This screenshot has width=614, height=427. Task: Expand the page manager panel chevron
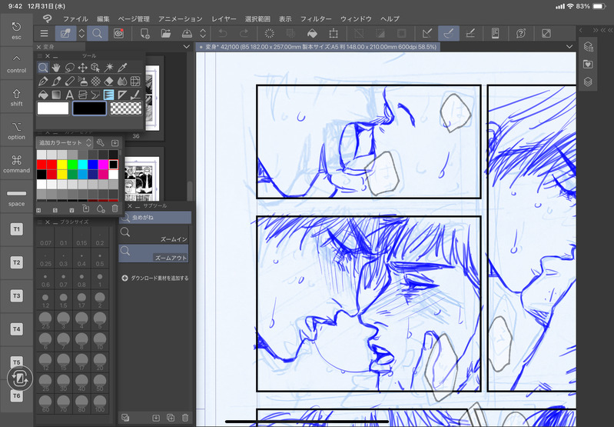click(x=187, y=47)
